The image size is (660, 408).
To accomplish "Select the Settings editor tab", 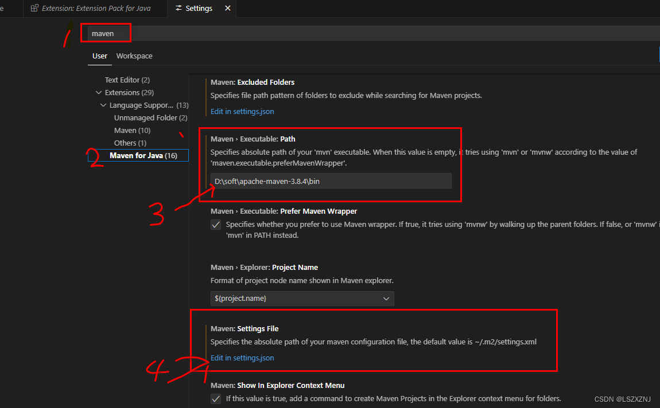I will click(201, 8).
